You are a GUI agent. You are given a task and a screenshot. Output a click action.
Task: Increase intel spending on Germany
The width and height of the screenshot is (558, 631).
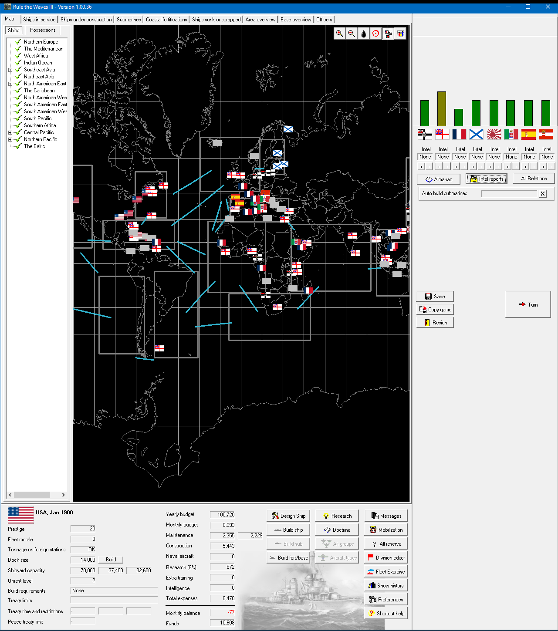click(421, 167)
